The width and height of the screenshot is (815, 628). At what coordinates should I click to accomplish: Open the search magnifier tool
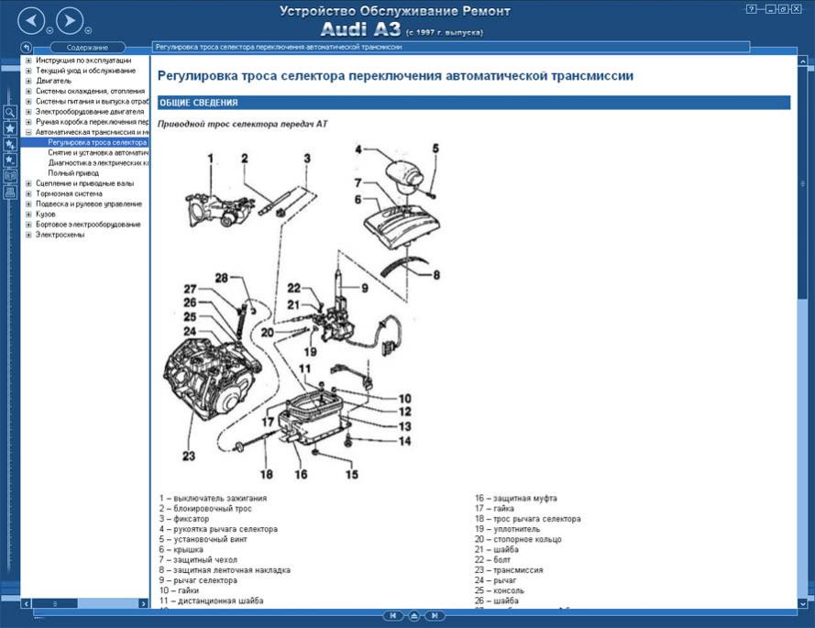pos(10,112)
